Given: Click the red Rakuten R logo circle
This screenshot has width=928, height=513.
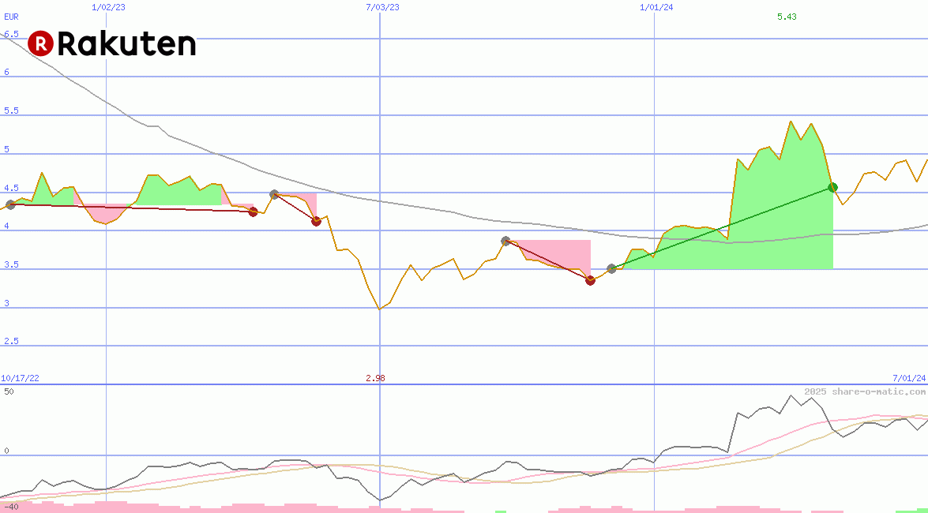Looking at the screenshot, I should coord(40,43).
